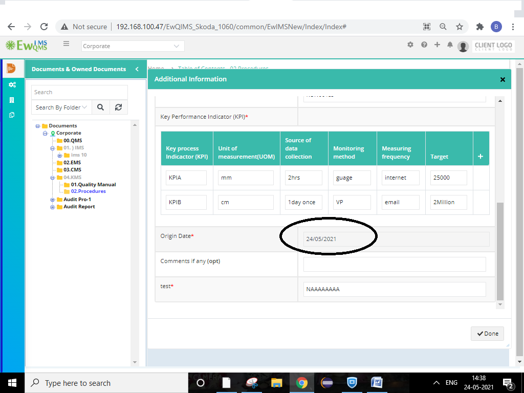The height and width of the screenshot is (393, 524).
Task: Open Chrome in the Windows taskbar
Action: pyautogui.click(x=302, y=383)
